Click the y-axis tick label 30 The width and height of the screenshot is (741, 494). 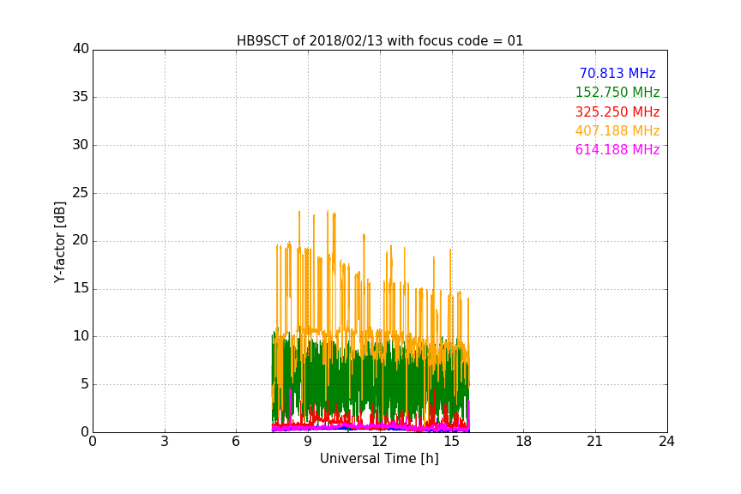(x=81, y=145)
